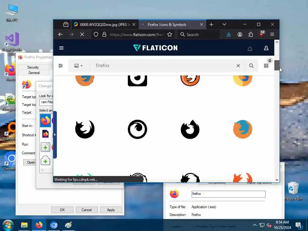Click the Flaticon search field with firefox
Viewport: 308px width, 231px height.
pos(163,66)
